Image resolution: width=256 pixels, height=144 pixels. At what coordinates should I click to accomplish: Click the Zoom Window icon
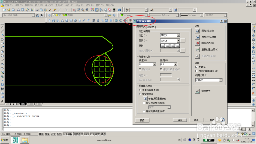83,10
